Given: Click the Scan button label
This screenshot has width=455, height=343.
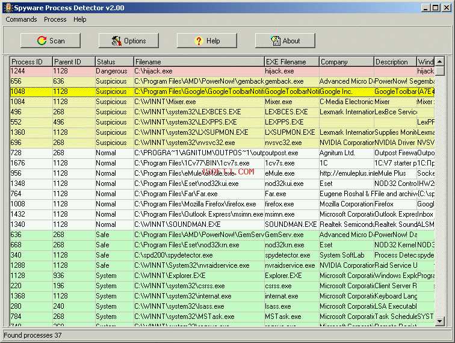Looking at the screenshot, I should 57,41.
